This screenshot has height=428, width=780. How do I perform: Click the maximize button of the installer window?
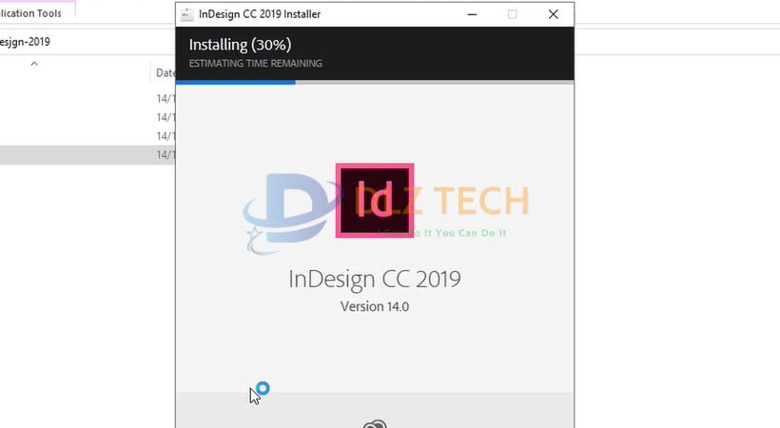coord(513,14)
